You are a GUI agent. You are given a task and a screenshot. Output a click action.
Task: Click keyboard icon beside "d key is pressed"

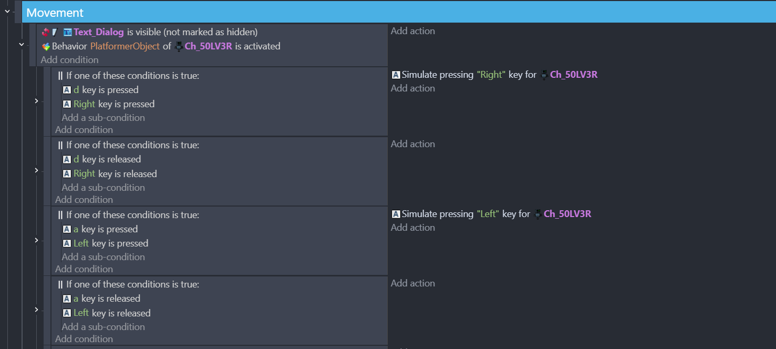coord(67,90)
